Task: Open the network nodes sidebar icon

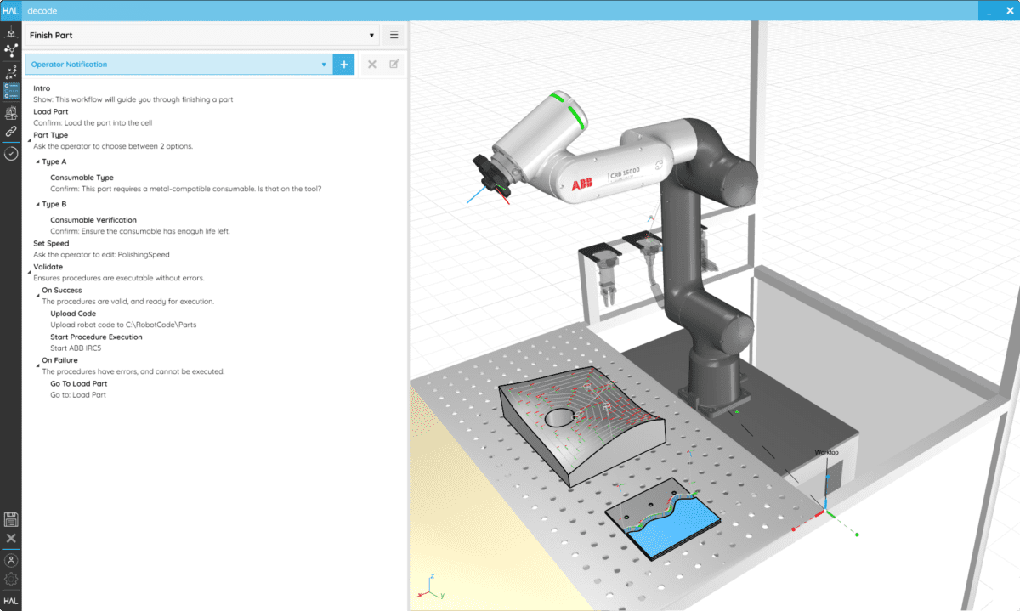Action: 11,51
